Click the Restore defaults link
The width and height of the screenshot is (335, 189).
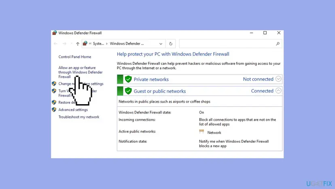click(x=67, y=103)
